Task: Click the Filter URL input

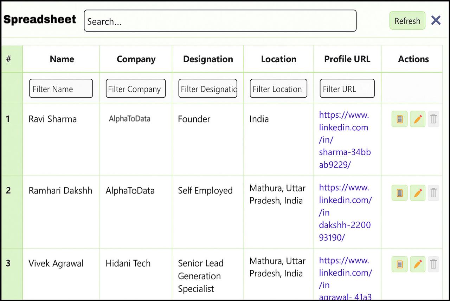Action: [347, 89]
